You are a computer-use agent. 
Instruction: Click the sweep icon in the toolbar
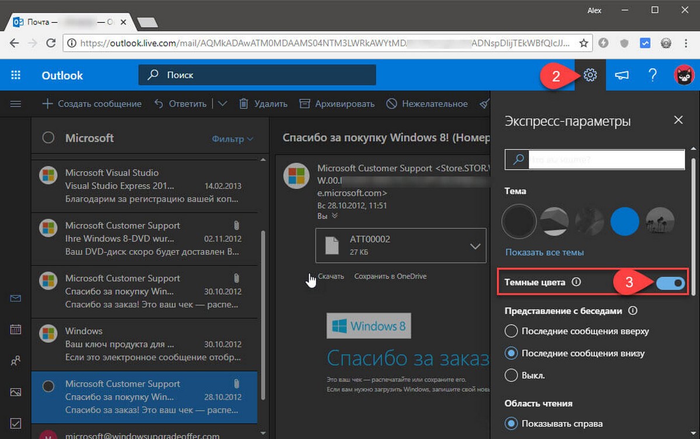click(x=484, y=104)
